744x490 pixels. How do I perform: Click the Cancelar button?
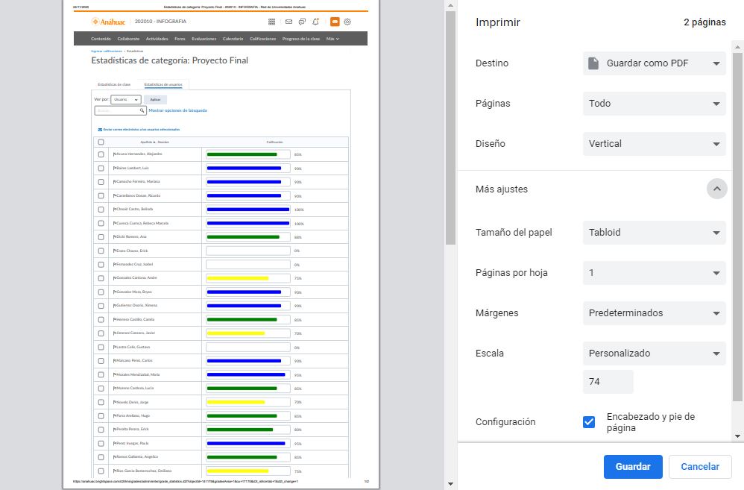700,467
